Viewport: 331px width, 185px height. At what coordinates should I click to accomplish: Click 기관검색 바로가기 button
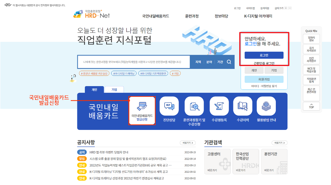[280, 143]
